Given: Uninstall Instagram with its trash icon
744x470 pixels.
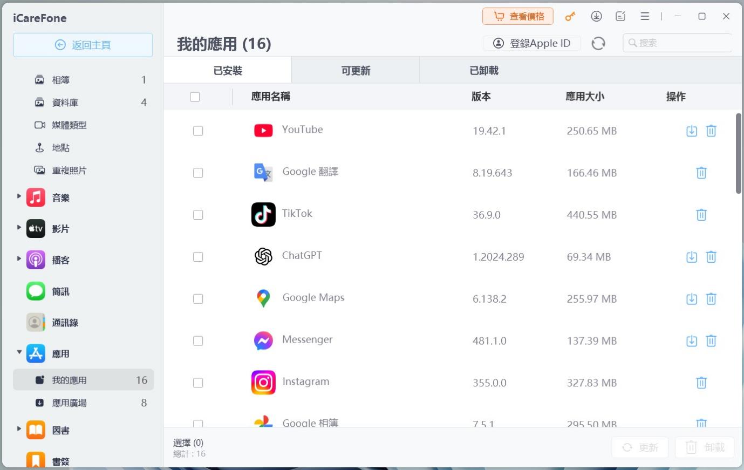Looking at the screenshot, I should click(701, 383).
